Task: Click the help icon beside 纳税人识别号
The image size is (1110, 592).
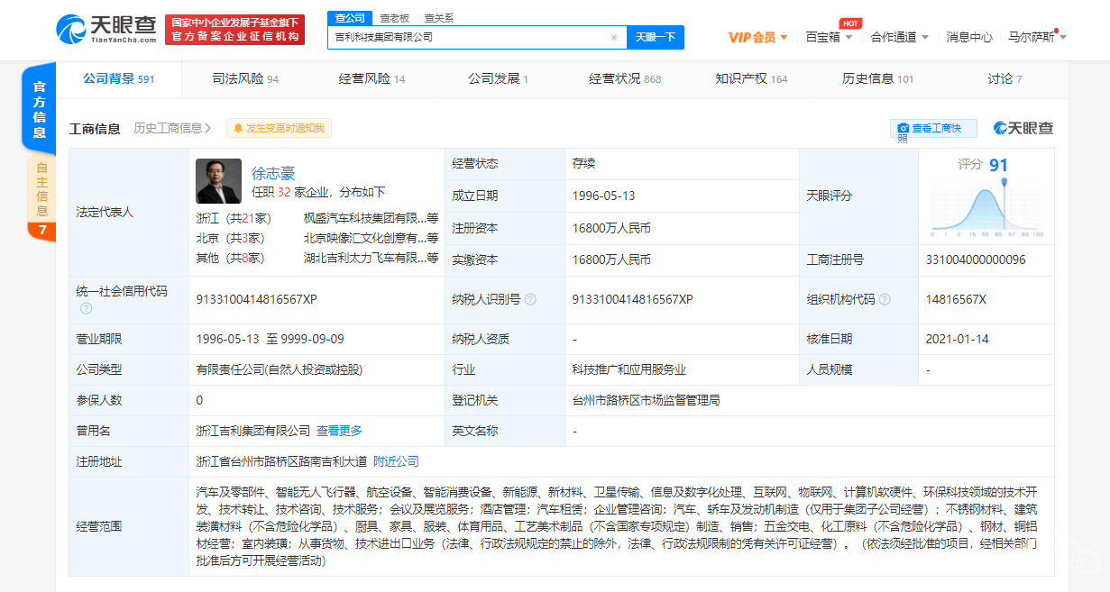Action: pyautogui.click(x=530, y=299)
